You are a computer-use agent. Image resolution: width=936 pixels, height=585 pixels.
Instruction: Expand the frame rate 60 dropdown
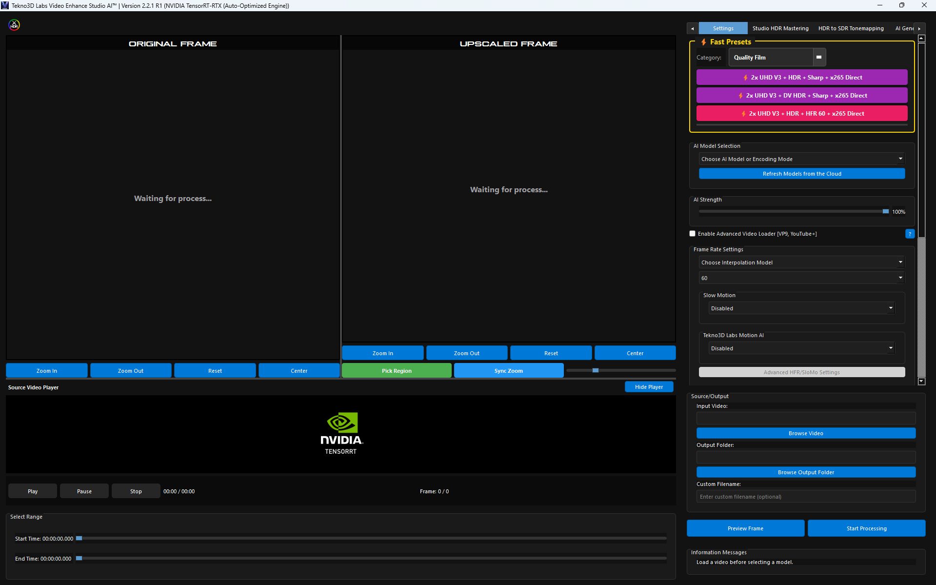coord(802,278)
